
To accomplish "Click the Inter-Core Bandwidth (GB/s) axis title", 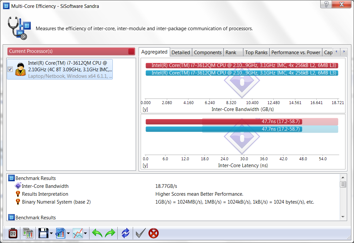I will (x=243, y=109).
